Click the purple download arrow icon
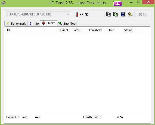 (x=118, y=4)
